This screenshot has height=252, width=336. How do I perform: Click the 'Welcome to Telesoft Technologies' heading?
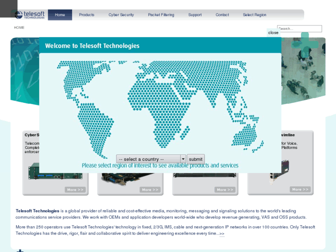click(x=92, y=46)
